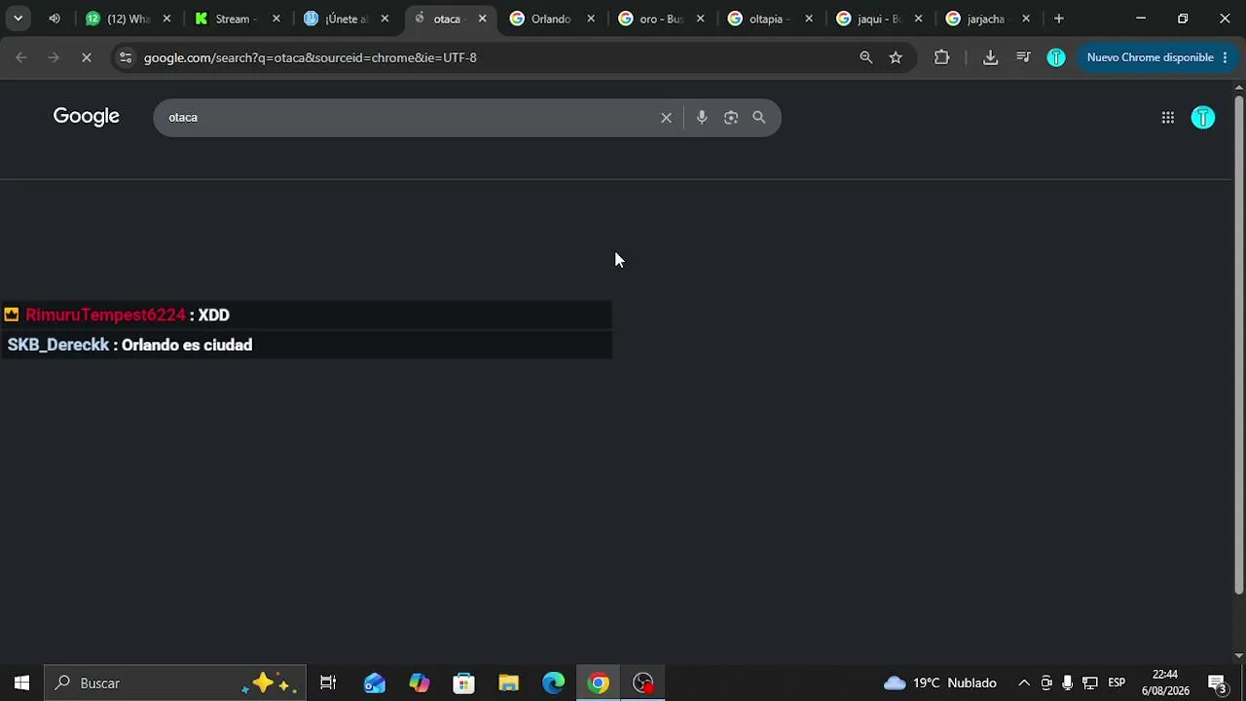
Task: Start a voice search with microphone
Action: pyautogui.click(x=702, y=117)
